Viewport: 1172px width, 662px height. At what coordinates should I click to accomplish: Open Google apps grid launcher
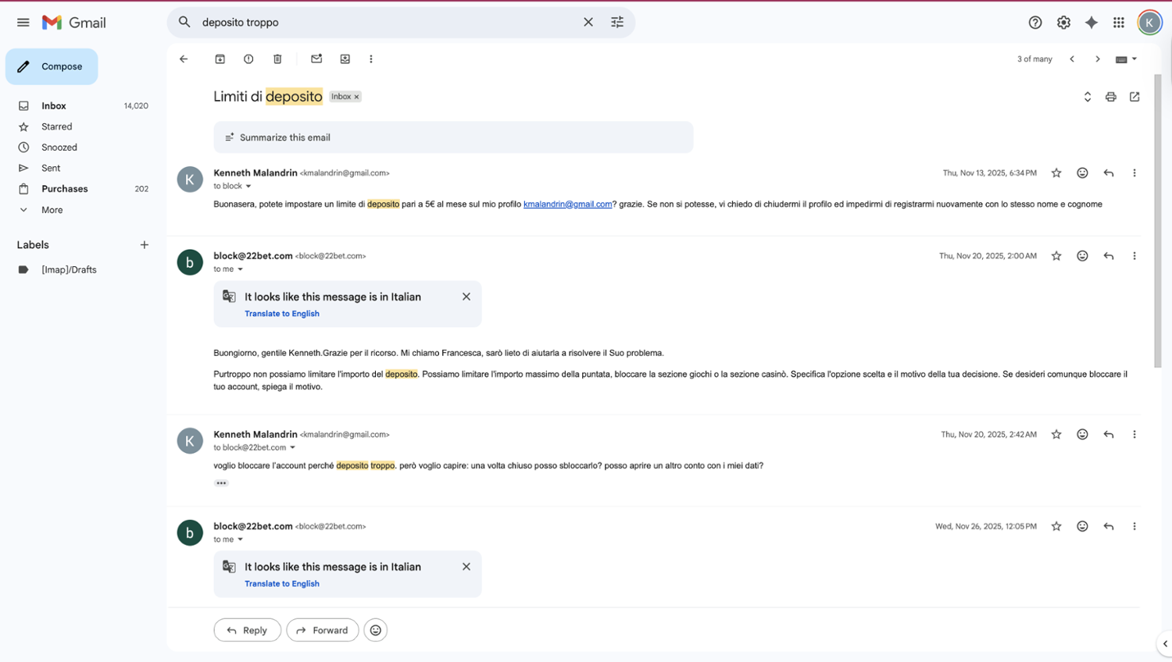click(1119, 23)
